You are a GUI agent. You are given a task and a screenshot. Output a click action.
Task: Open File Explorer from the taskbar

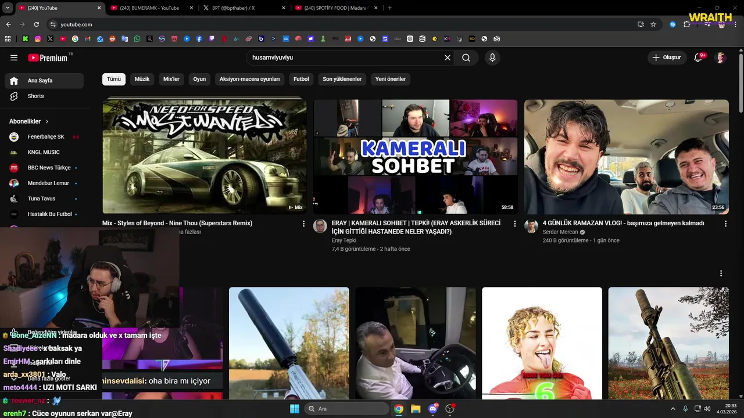pyautogui.click(x=416, y=409)
